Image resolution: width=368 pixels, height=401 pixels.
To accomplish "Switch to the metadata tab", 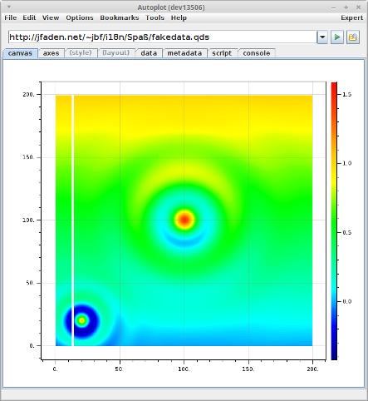I will click(184, 53).
